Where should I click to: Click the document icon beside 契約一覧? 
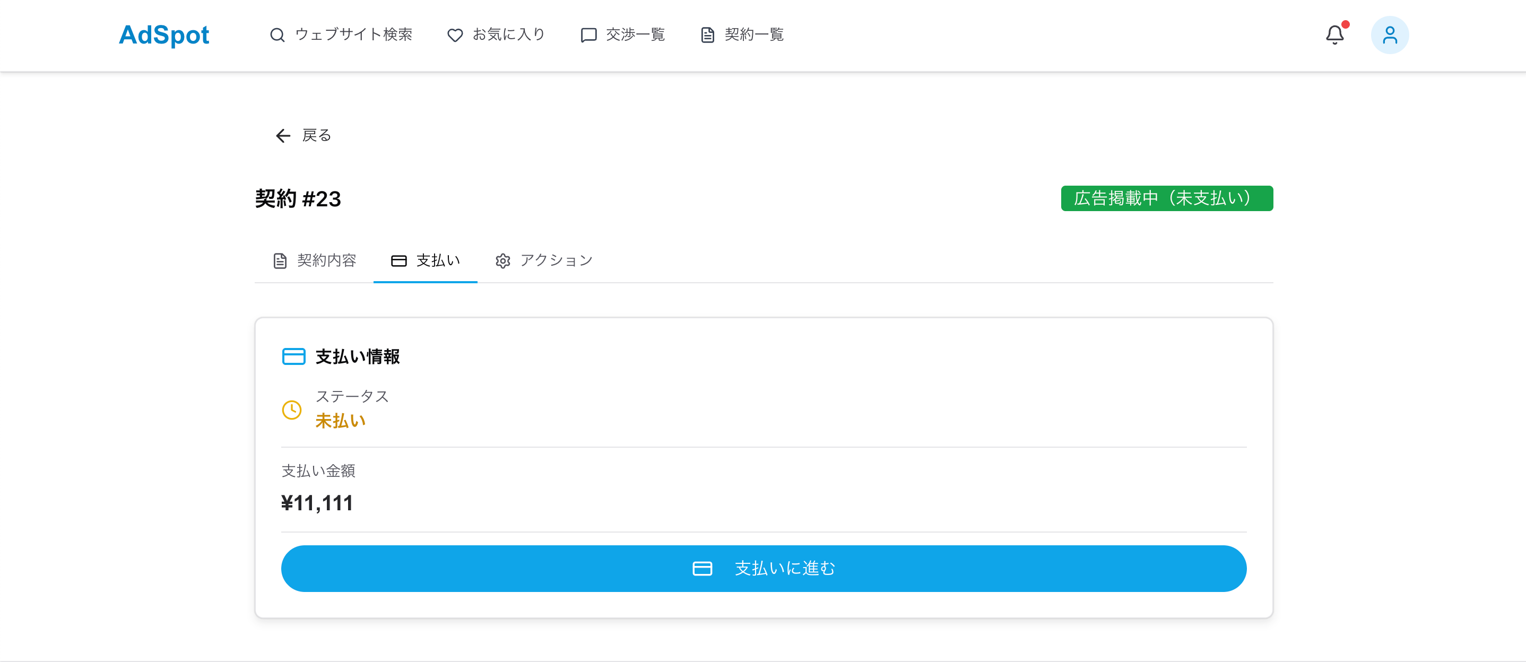pyautogui.click(x=707, y=36)
